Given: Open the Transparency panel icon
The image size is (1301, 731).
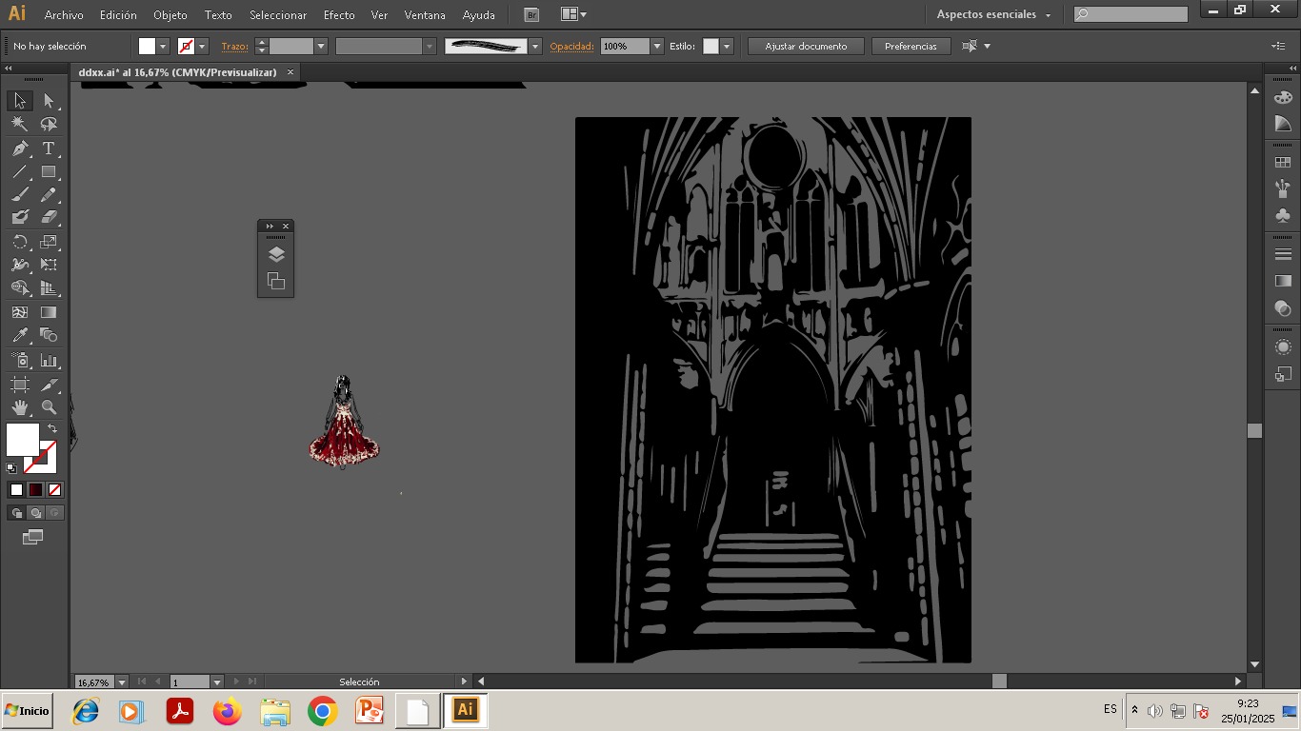Looking at the screenshot, I should (1283, 308).
